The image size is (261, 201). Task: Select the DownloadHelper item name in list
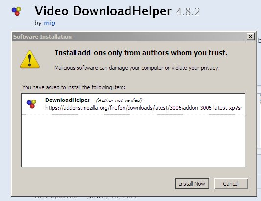[68, 100]
